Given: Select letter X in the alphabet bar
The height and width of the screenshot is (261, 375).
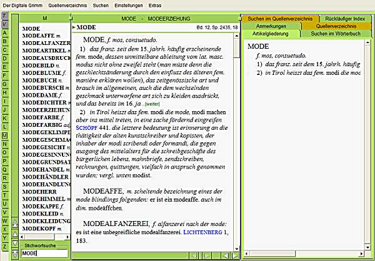Looking at the screenshot, I should point(4,229).
